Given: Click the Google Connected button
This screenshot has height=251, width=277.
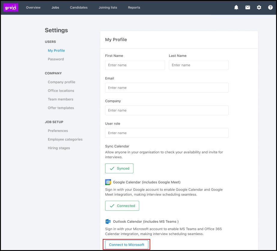Looking at the screenshot, I should tap(122, 206).
